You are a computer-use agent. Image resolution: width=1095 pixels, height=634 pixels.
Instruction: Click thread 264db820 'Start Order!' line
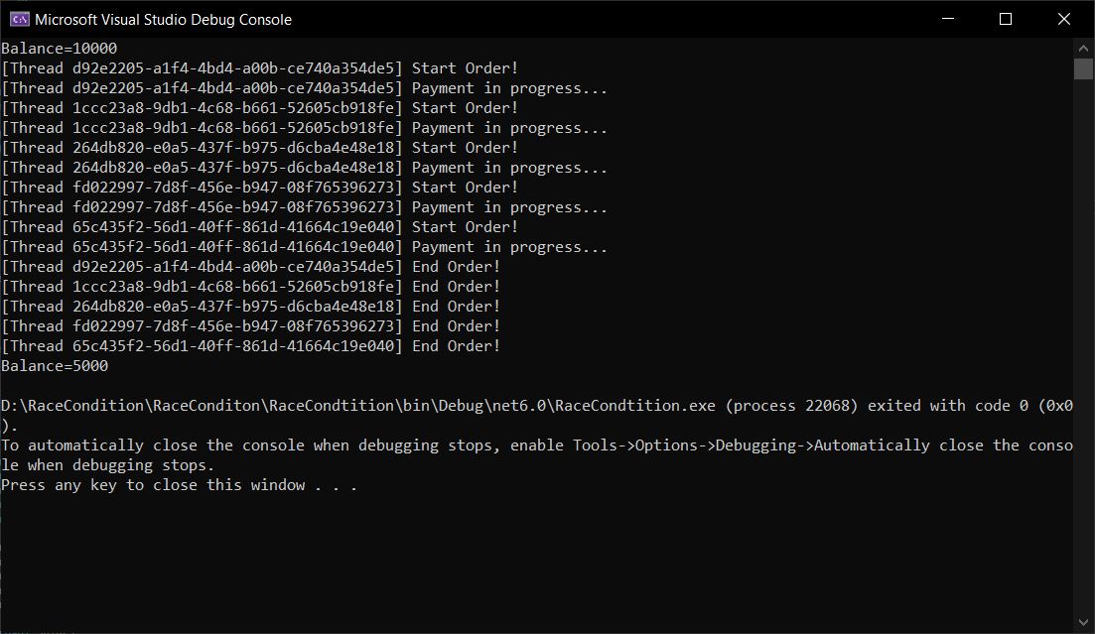coord(259,148)
